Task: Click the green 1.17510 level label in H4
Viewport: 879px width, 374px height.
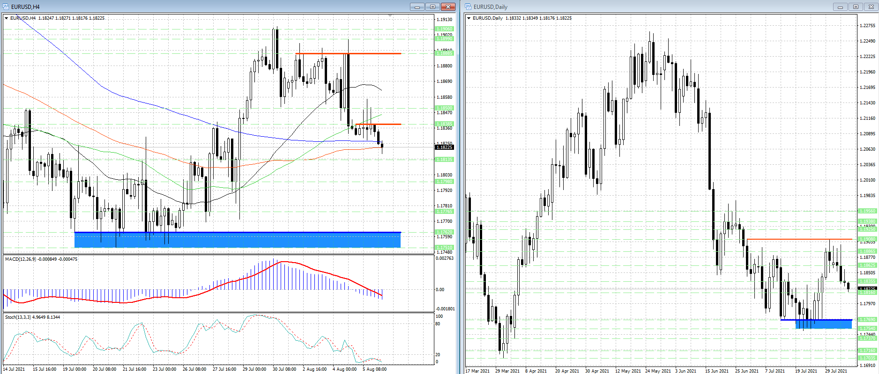Action: click(445, 248)
